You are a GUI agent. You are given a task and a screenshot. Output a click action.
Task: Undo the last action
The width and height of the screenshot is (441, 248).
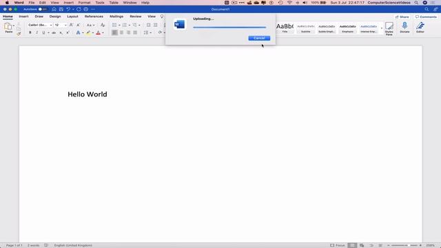68,9
